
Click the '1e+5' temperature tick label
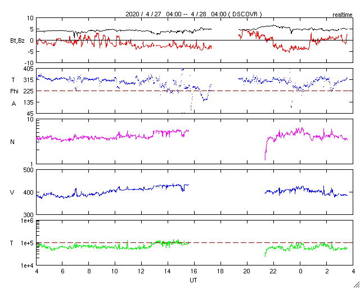(x=27, y=243)
